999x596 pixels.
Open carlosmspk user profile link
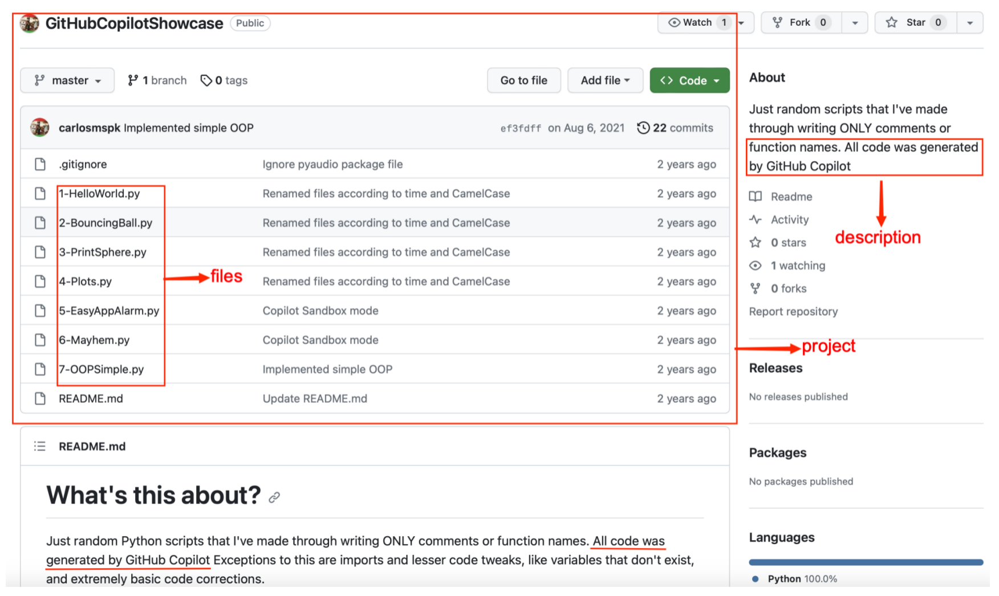tap(90, 128)
